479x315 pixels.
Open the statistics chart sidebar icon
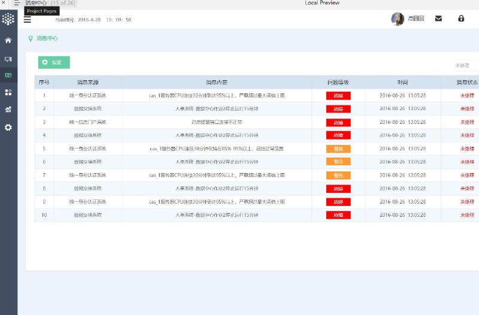tap(8, 110)
